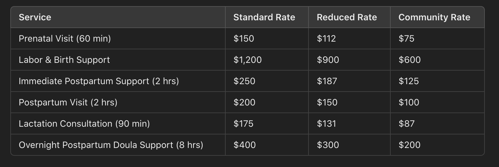This screenshot has height=167, width=499.
Task: Select the $250 standard rate cell
Action: click(267, 81)
